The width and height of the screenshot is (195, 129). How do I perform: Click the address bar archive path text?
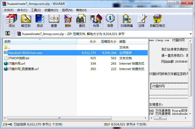click(x=73, y=34)
